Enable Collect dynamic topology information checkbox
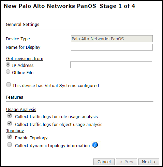The height and width of the screenshot is (167, 163). [10, 144]
